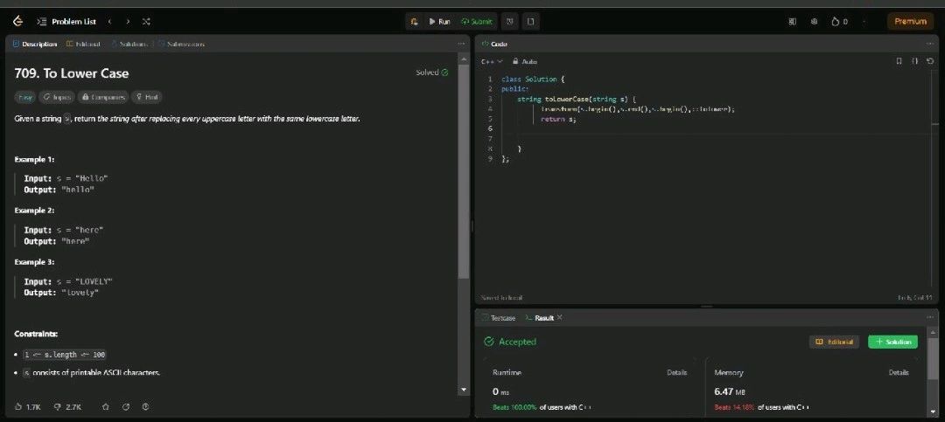Open description panel more options menu
This screenshot has width=945, height=422.
point(461,43)
